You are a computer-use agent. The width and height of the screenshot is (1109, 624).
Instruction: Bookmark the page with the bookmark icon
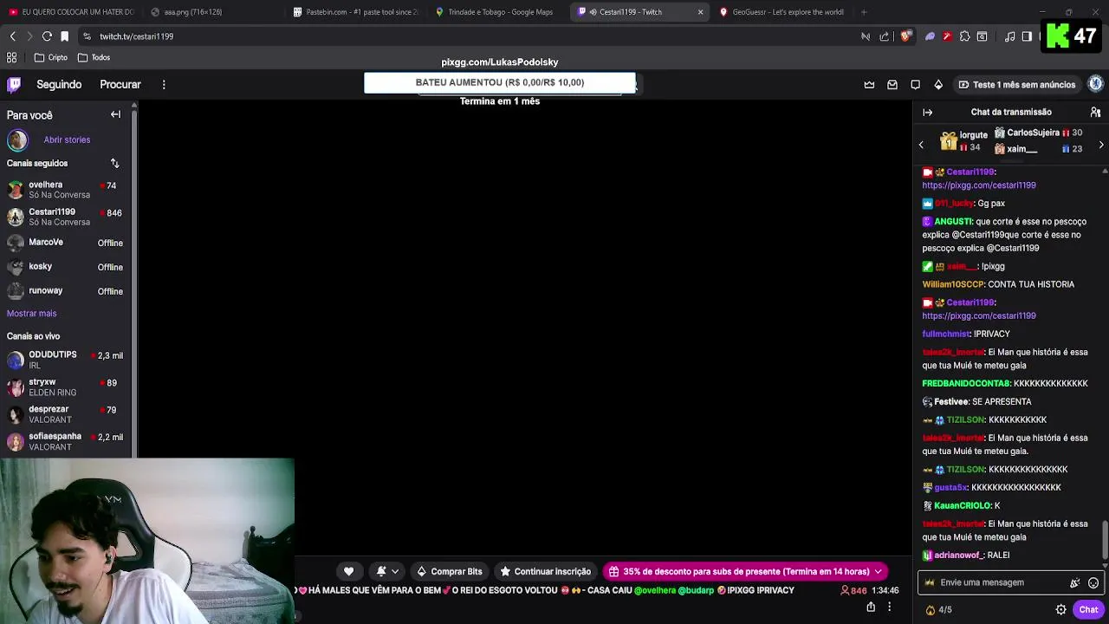click(64, 36)
